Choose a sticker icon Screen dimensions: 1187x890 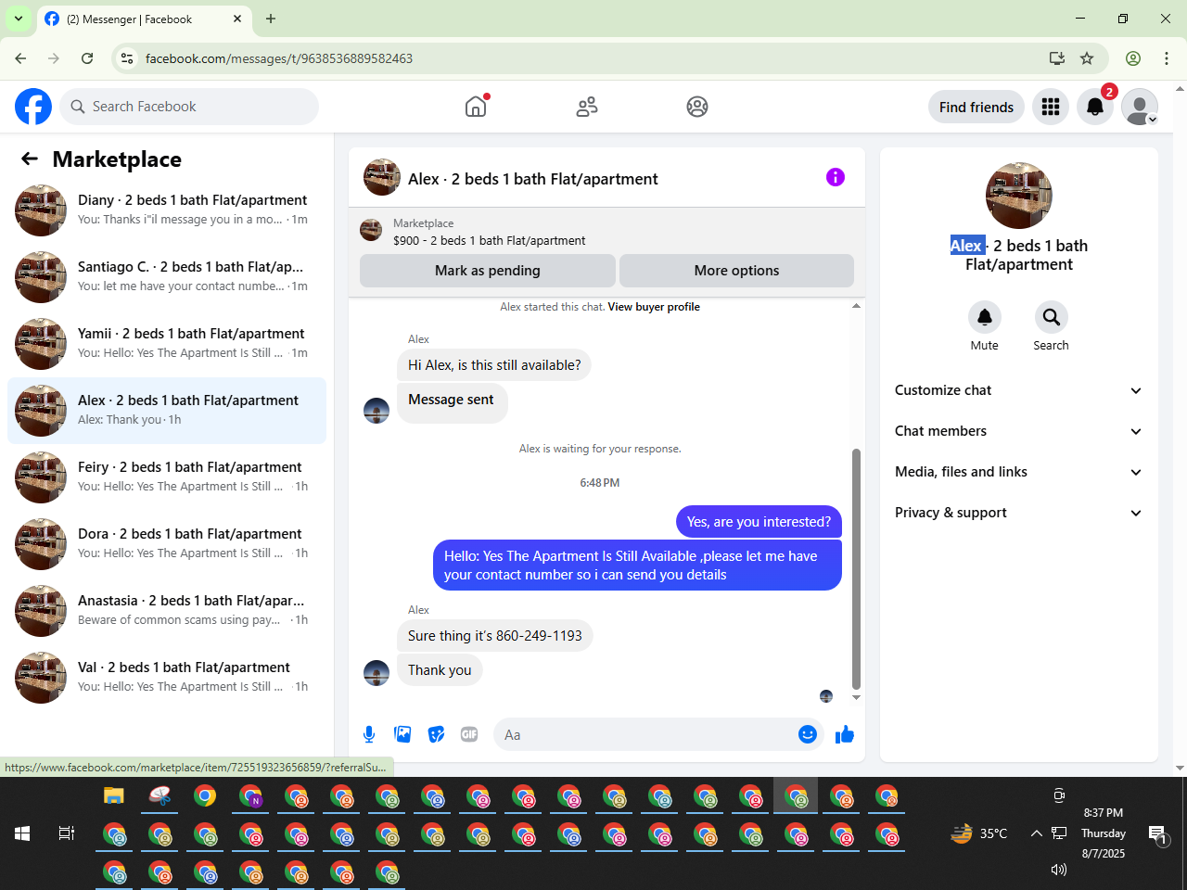[436, 734]
